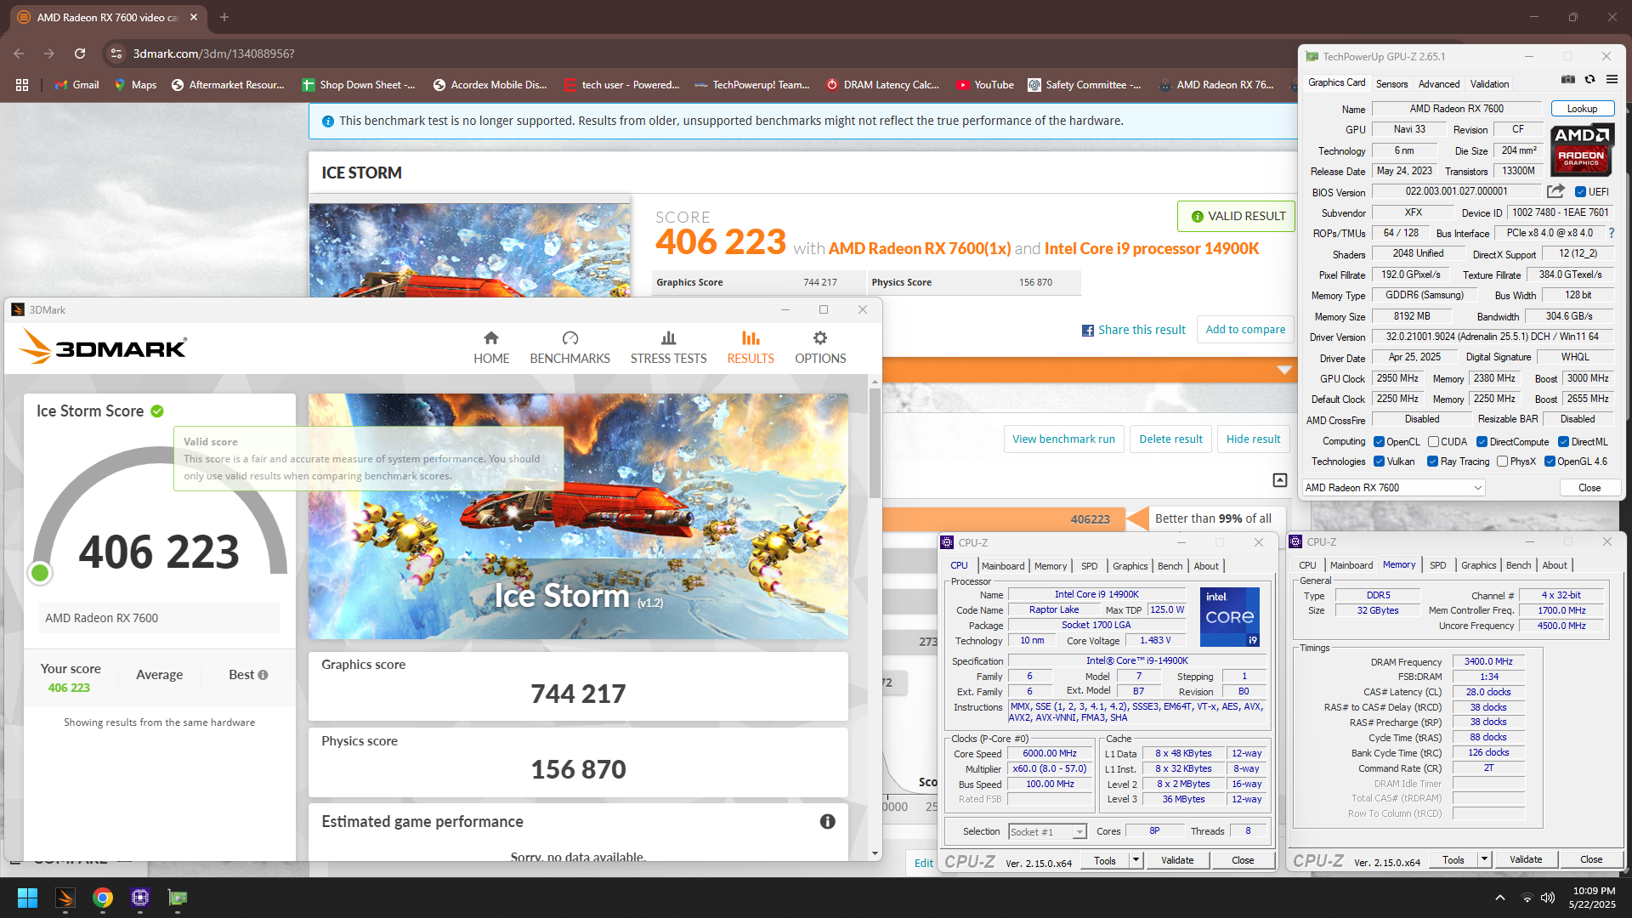This screenshot has width=1632, height=918.
Task: Open Windows Start menu
Action: (27, 898)
